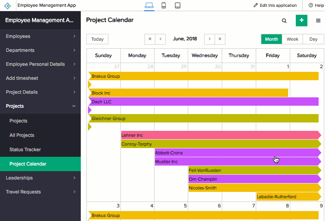The width and height of the screenshot is (325, 221).
Task: Select the Month view toggle
Action: point(271,39)
